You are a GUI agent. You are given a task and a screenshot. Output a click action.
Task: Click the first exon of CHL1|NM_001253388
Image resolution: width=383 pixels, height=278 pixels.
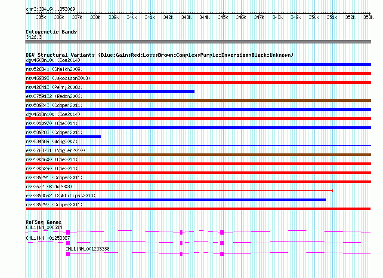[x=68, y=254]
